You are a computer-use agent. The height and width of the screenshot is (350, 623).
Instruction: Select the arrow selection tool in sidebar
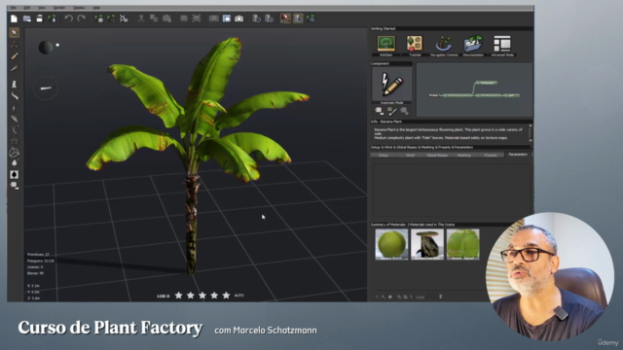(x=15, y=32)
